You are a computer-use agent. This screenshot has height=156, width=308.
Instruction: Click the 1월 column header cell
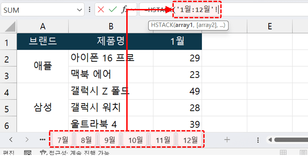pos(177,41)
